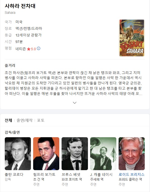Click the 로이드 브리지스 portrait photo

tap(132, 154)
